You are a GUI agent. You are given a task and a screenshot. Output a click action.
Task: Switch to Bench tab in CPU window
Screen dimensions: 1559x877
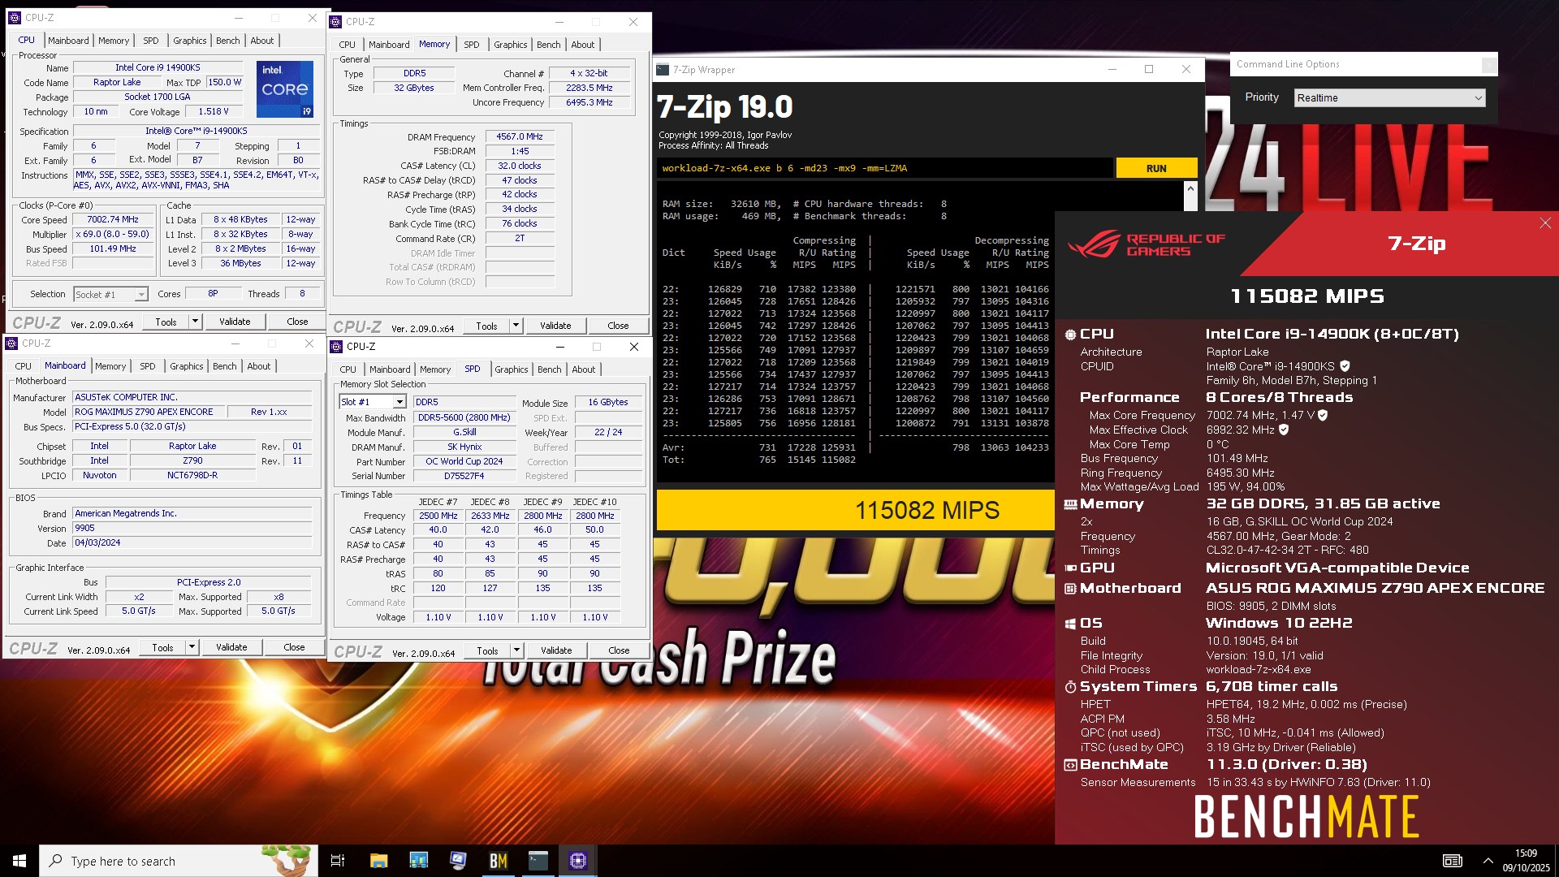click(227, 41)
